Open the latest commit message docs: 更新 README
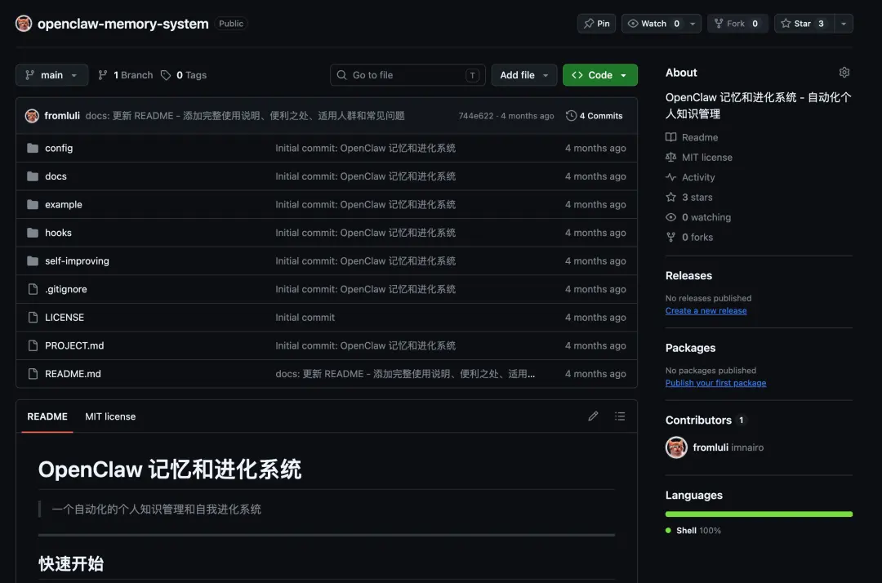The image size is (882, 583). pyautogui.click(x=245, y=116)
